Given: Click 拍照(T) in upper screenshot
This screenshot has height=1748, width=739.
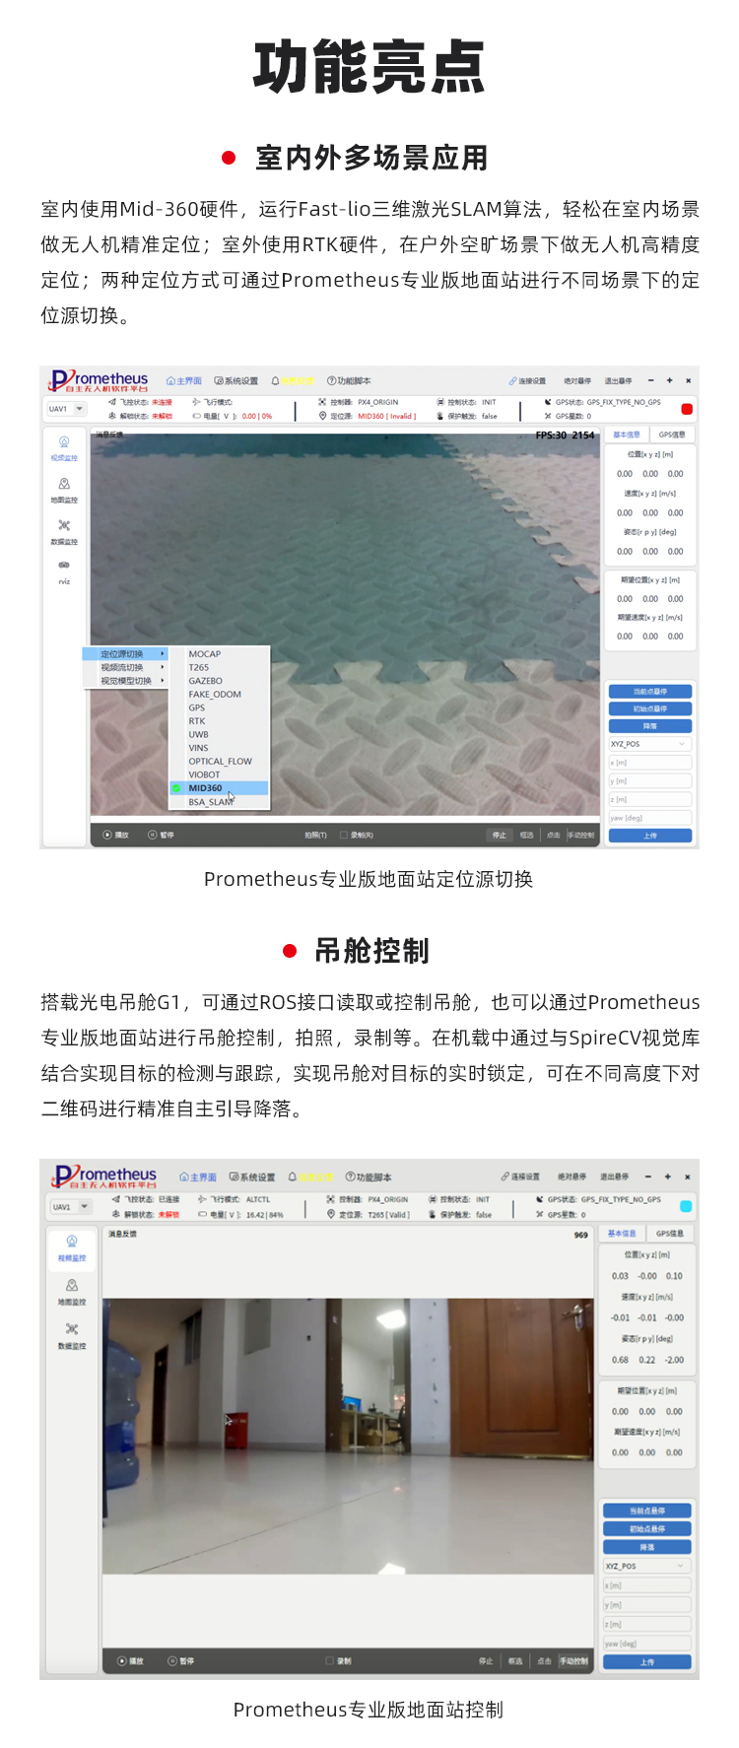Looking at the screenshot, I should point(315,835).
